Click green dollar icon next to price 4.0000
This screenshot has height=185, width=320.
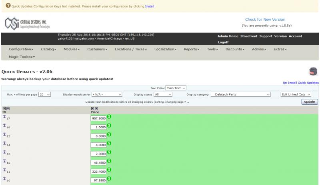tap(109, 143)
